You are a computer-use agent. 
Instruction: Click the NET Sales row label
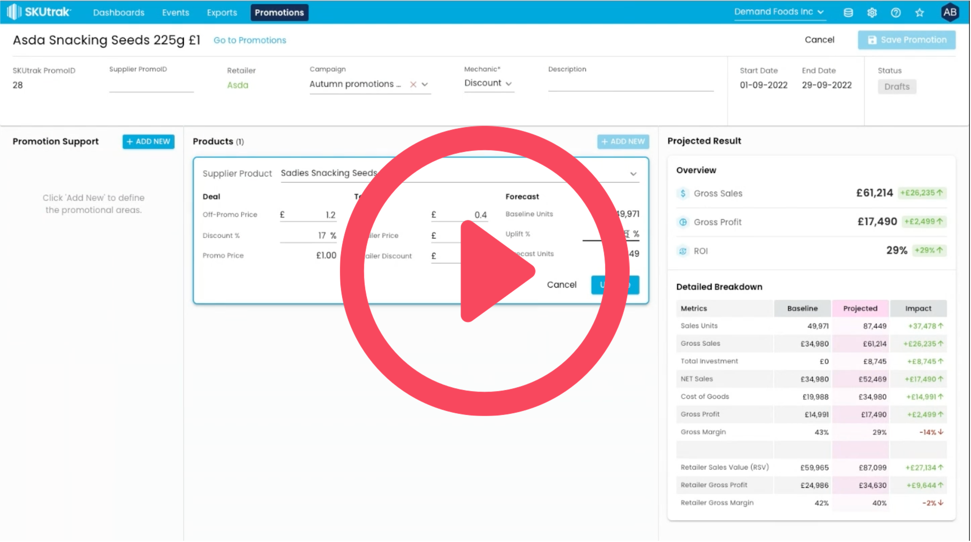pos(697,379)
